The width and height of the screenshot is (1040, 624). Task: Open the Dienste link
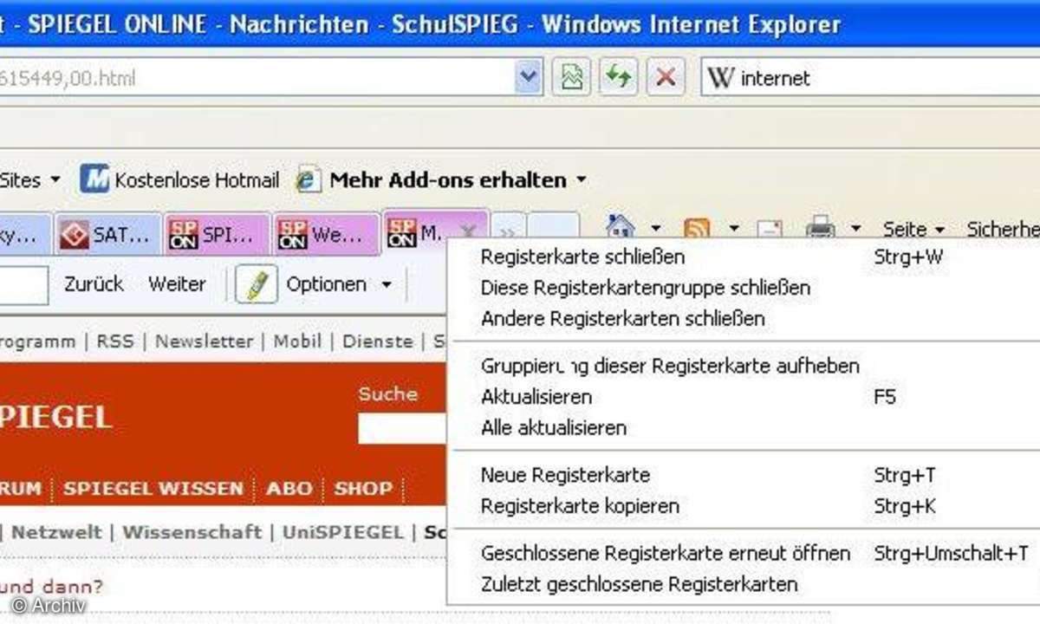pos(378,341)
